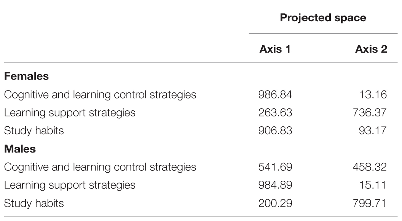Click the Projected space header
The width and height of the screenshot is (402, 221).
(x=323, y=18)
